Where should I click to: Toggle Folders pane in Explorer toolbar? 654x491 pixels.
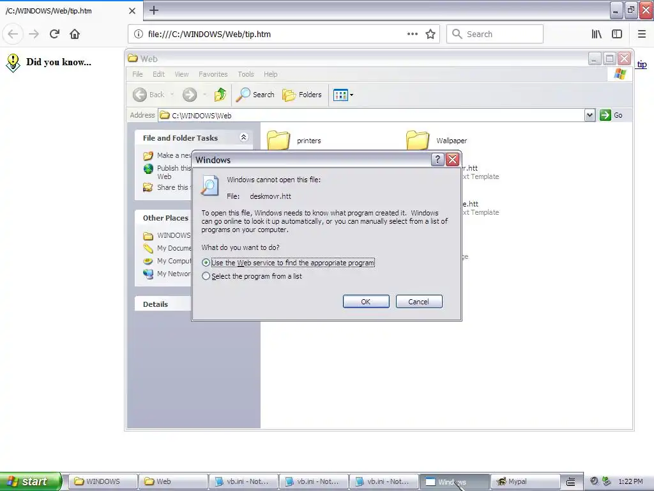pos(302,95)
